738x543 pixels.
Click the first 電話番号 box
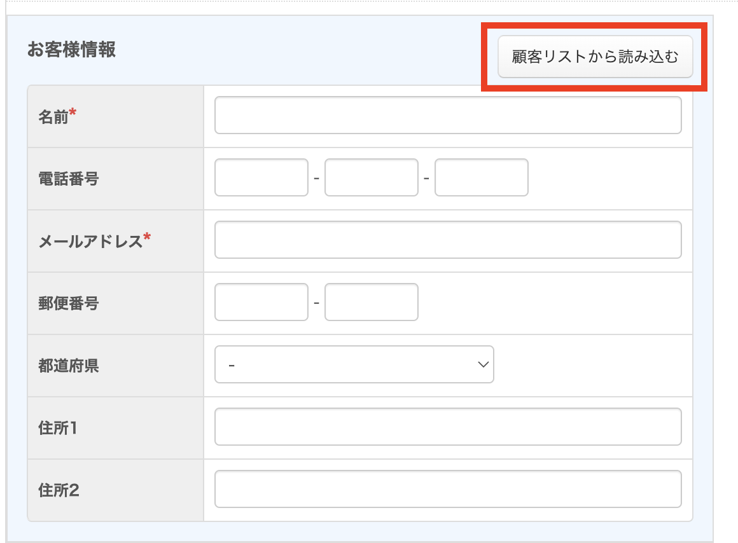[x=261, y=177]
